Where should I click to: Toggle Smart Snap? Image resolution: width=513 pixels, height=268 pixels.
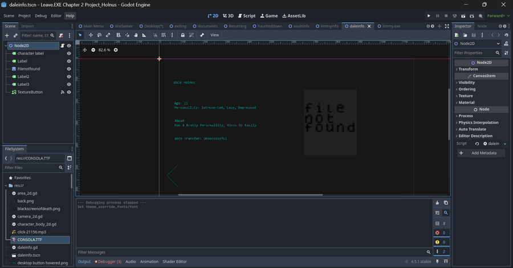coord(155,35)
